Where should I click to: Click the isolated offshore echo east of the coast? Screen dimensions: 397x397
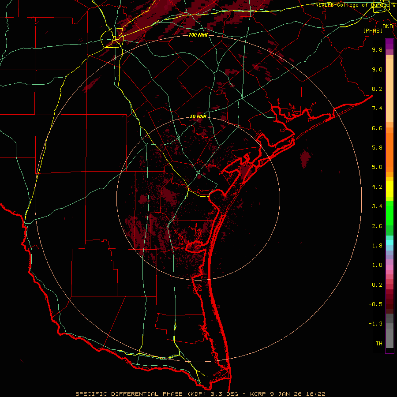305,158
